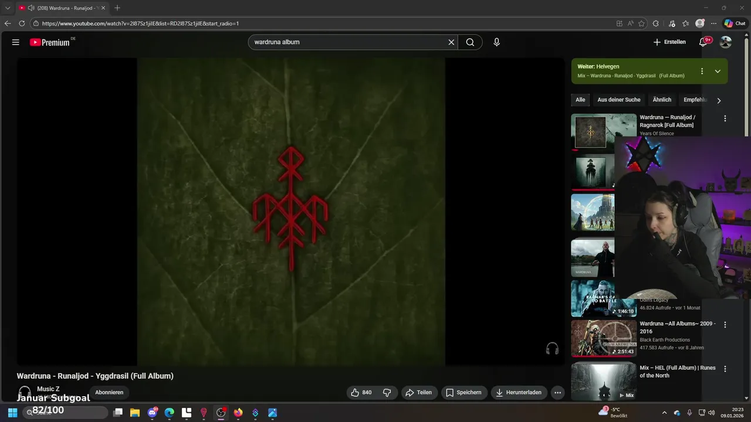This screenshot has width=751, height=422.
Task: Save the video with Speichern
Action: 464,393
